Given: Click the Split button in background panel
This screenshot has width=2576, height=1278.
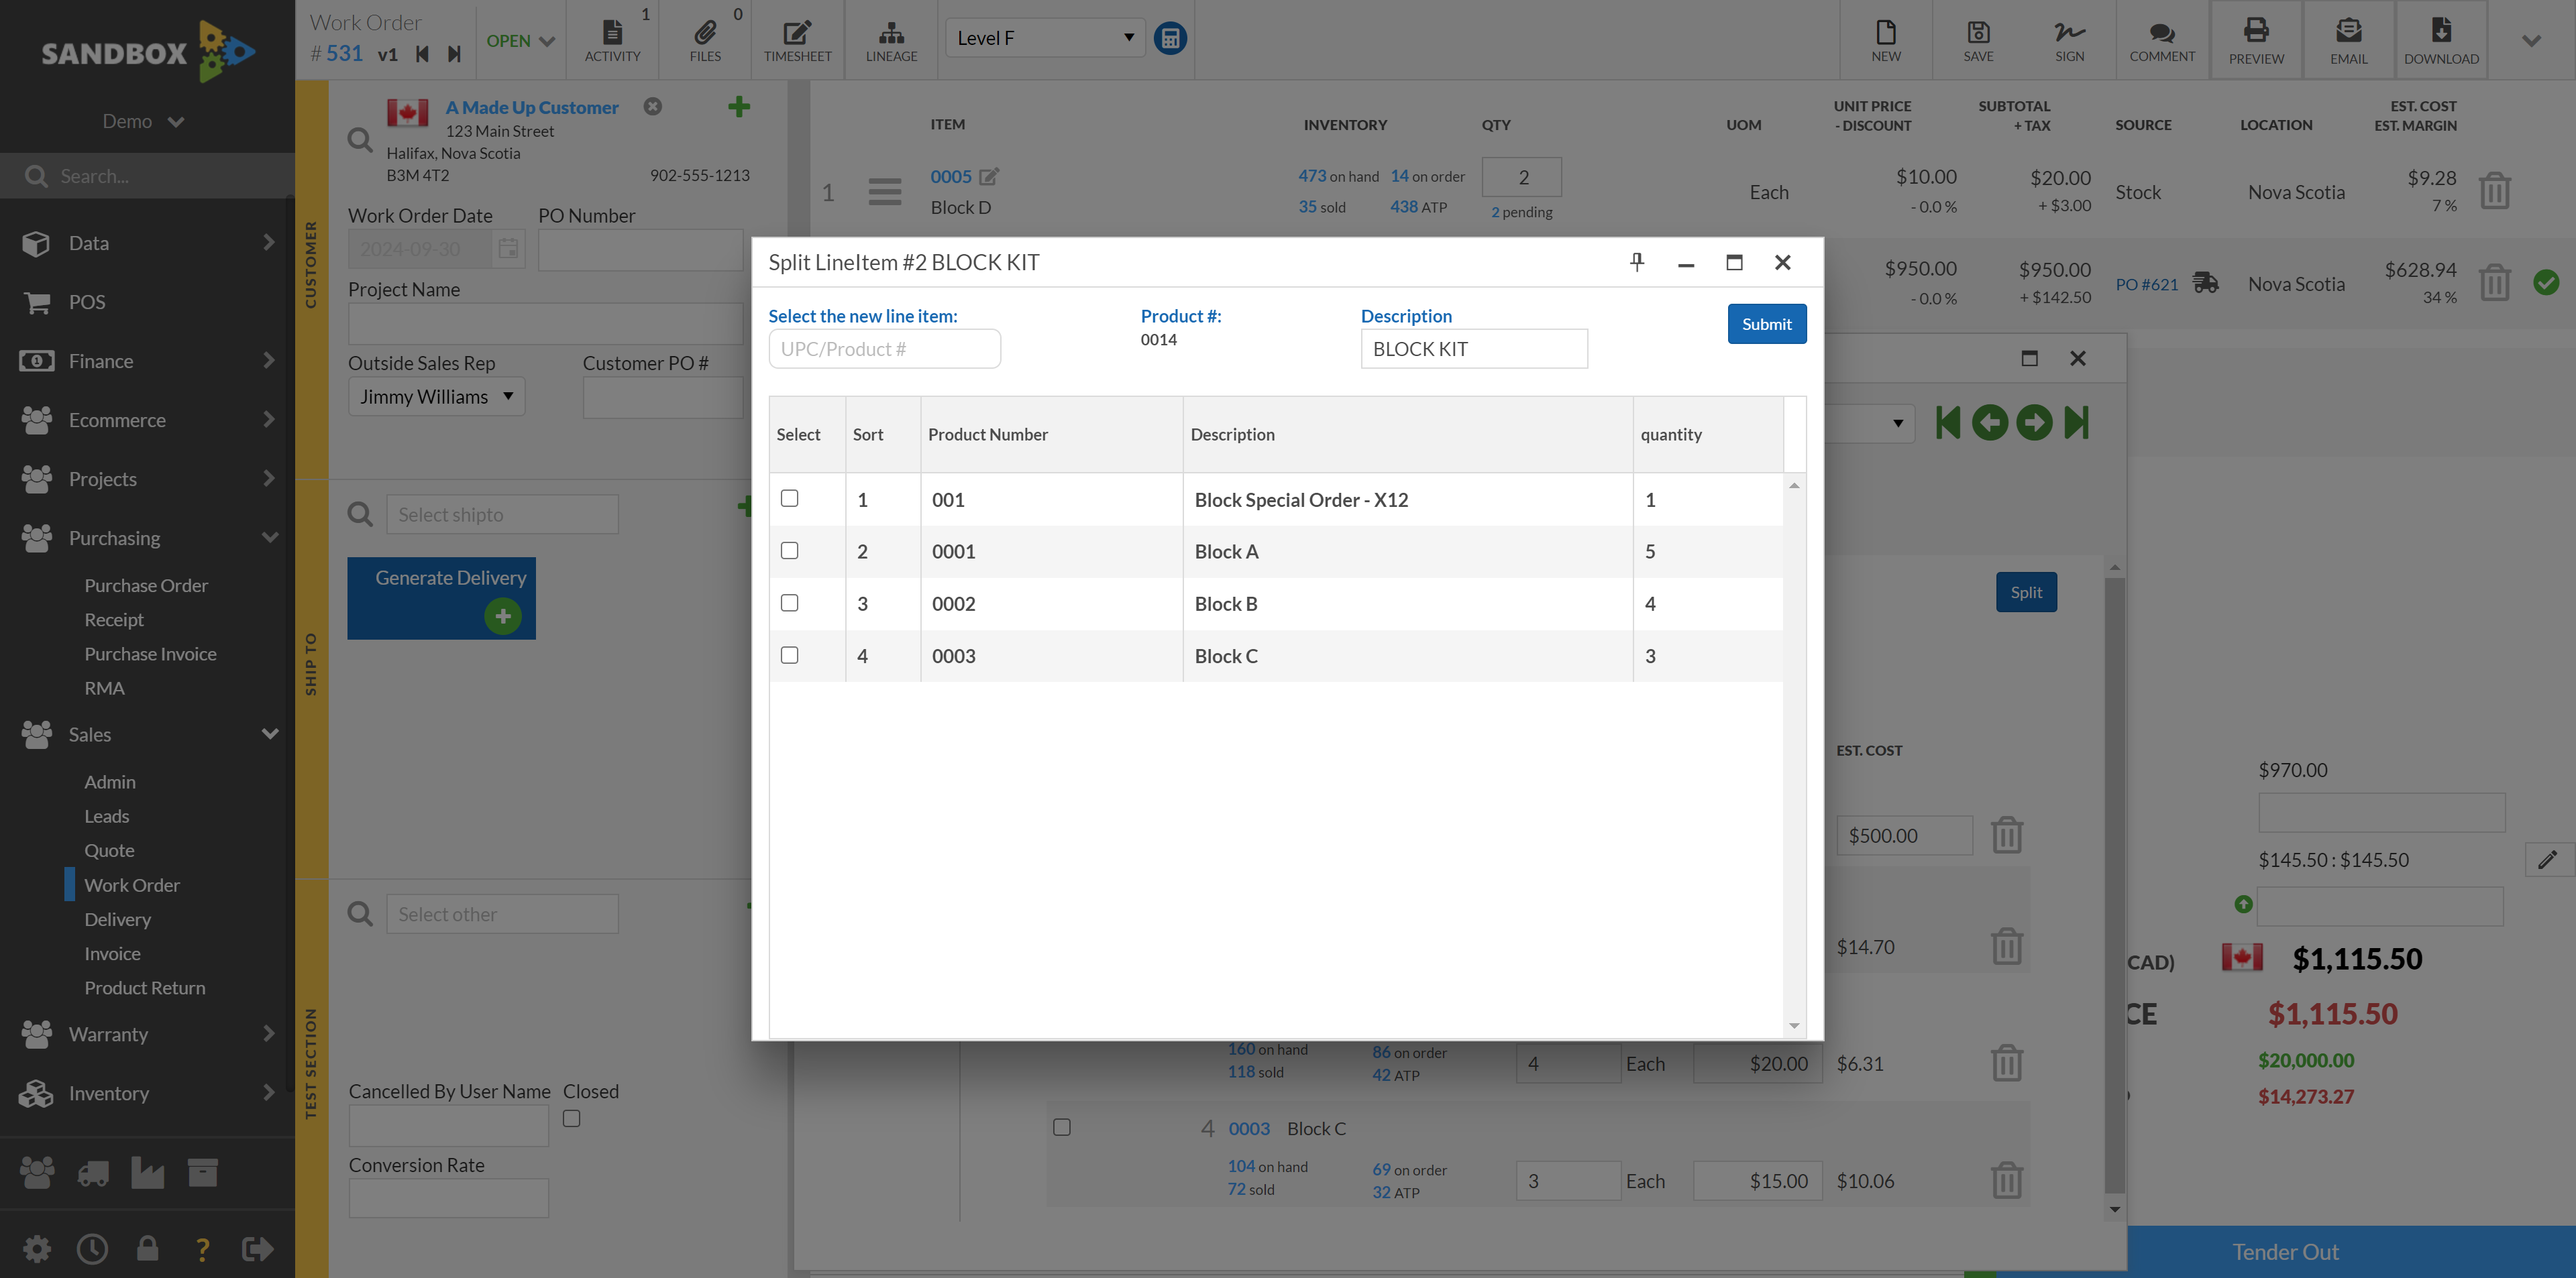Looking at the screenshot, I should [x=2026, y=593].
